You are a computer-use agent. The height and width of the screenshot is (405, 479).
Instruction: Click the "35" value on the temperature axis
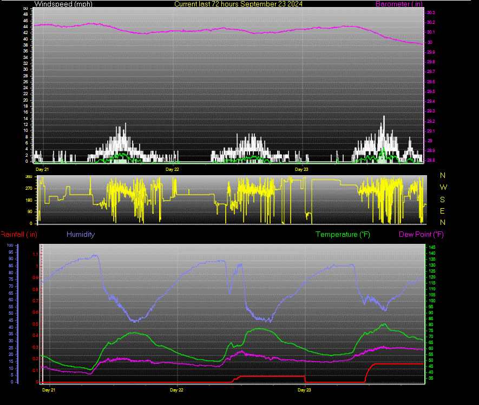pyautogui.click(x=431, y=378)
